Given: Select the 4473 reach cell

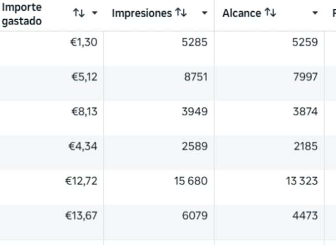Looking at the screenshot, I should click(305, 216).
